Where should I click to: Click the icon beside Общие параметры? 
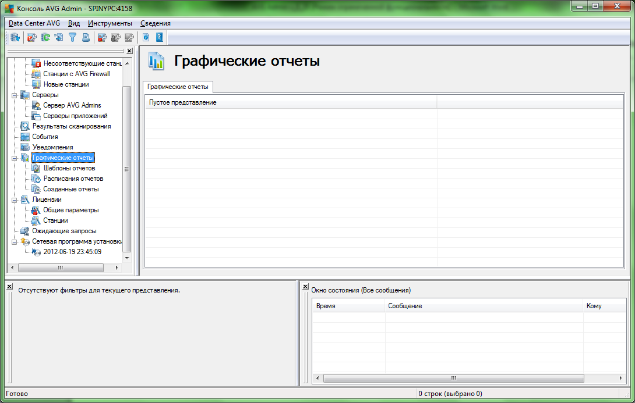37,210
